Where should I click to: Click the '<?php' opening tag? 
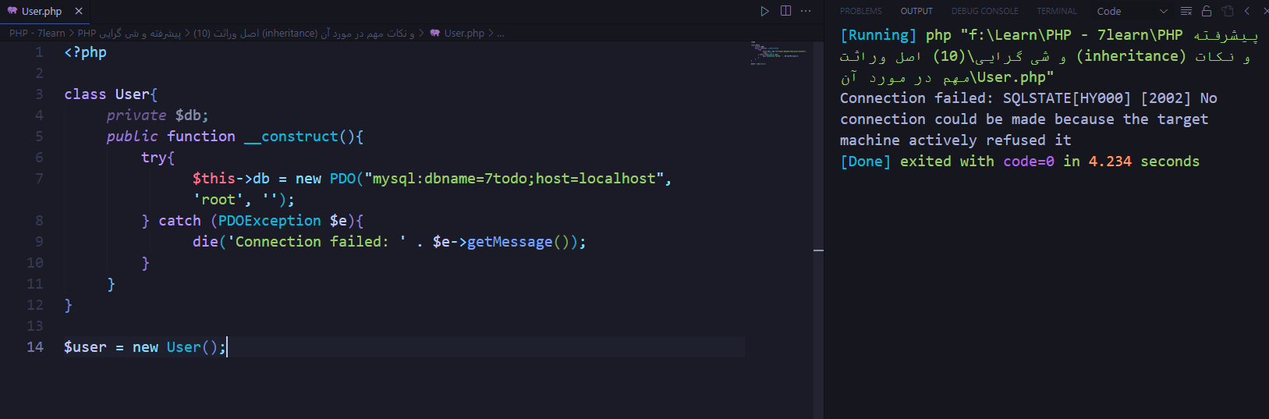coord(85,51)
